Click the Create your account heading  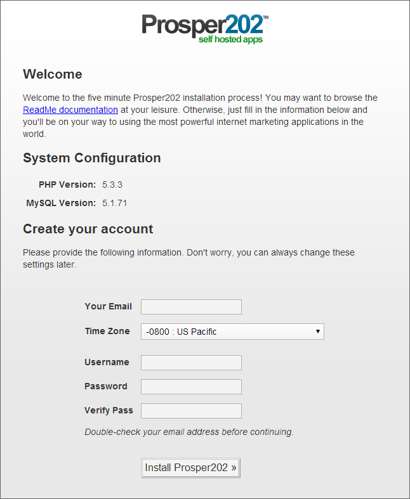(x=88, y=229)
